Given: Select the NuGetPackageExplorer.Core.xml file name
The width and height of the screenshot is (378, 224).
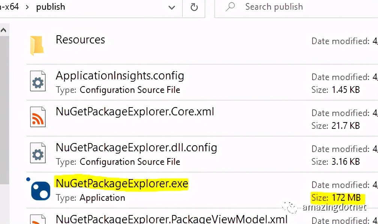Looking at the screenshot, I should [x=135, y=112].
